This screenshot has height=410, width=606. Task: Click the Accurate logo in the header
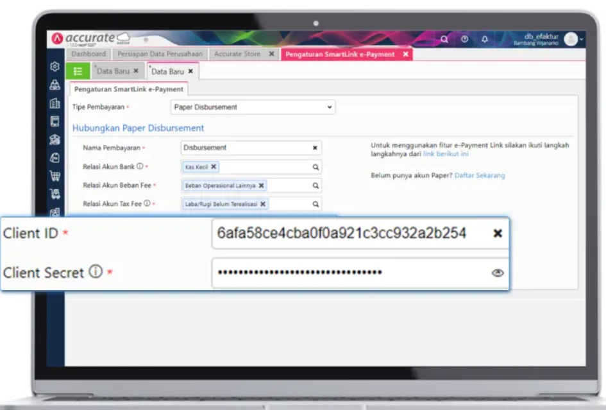91,38
